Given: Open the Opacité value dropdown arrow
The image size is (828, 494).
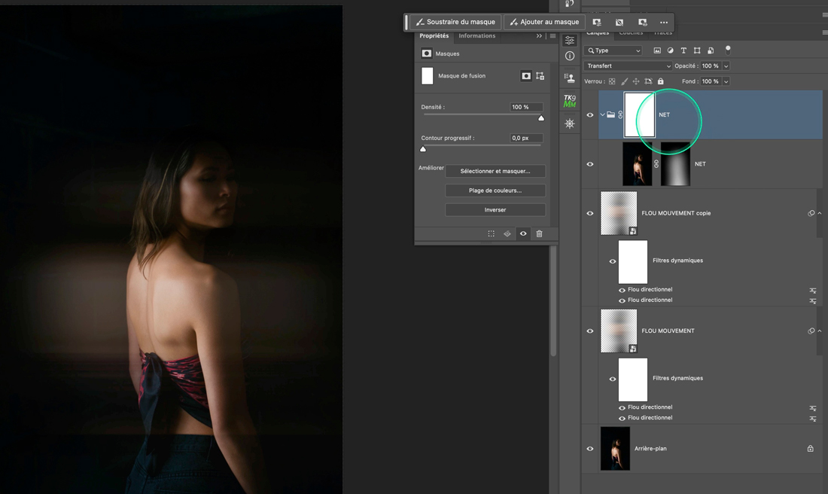Looking at the screenshot, I should click(726, 66).
